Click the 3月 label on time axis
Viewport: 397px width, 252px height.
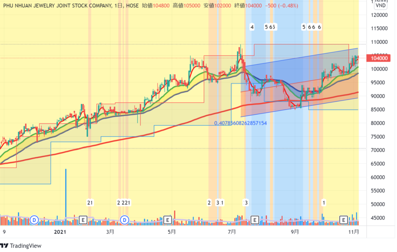[x=110, y=232]
